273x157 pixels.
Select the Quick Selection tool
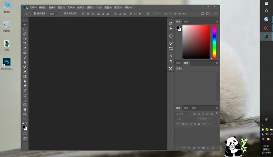(25, 39)
